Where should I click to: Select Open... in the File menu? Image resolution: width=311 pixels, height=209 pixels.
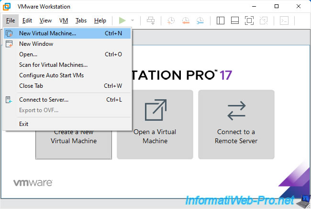coord(67,54)
